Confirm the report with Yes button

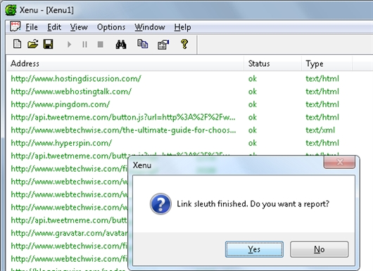(x=254, y=249)
